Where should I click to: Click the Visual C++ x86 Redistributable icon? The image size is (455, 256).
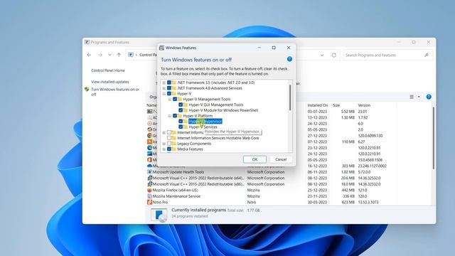[x=149, y=184]
